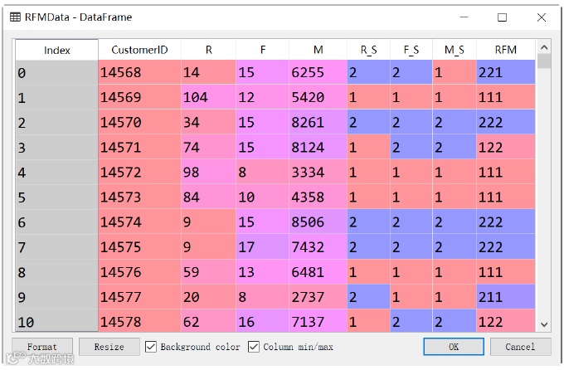The width and height of the screenshot is (564, 370).
Task: Select M value 6481 in row 8
Action: [318, 272]
